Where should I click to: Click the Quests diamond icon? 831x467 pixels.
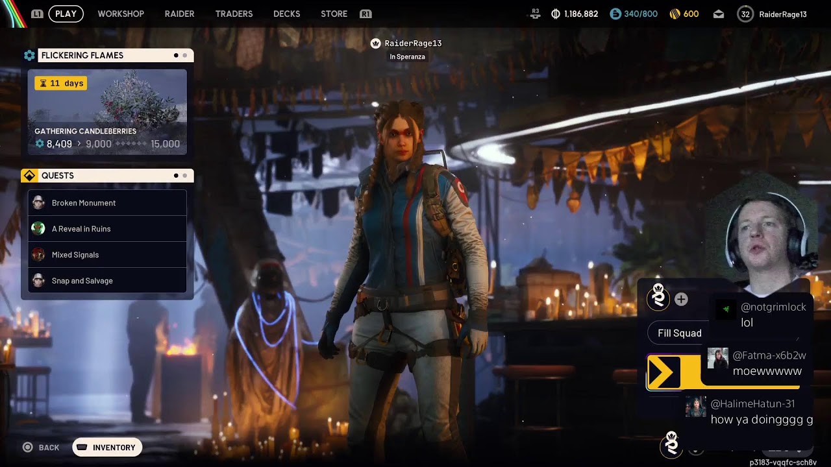29,176
